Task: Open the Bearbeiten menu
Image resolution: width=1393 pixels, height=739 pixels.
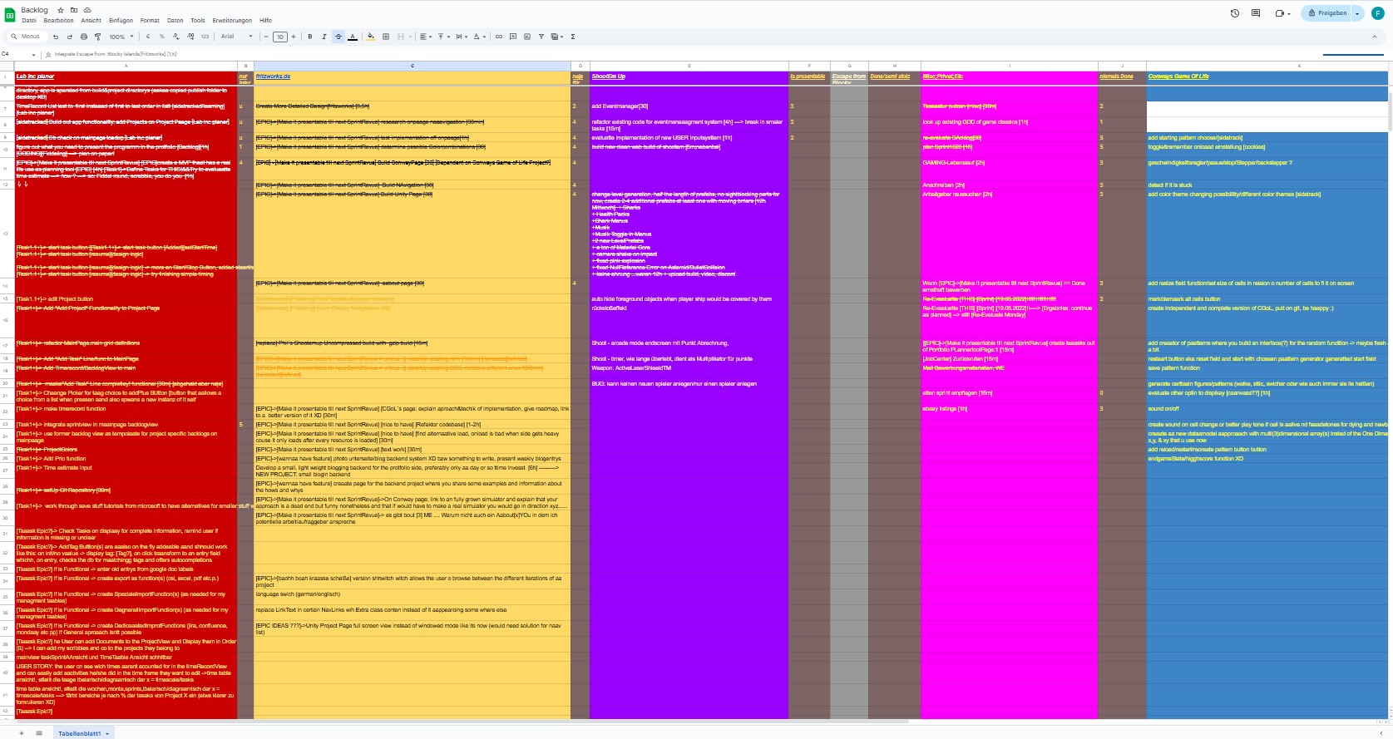Action: (59, 21)
